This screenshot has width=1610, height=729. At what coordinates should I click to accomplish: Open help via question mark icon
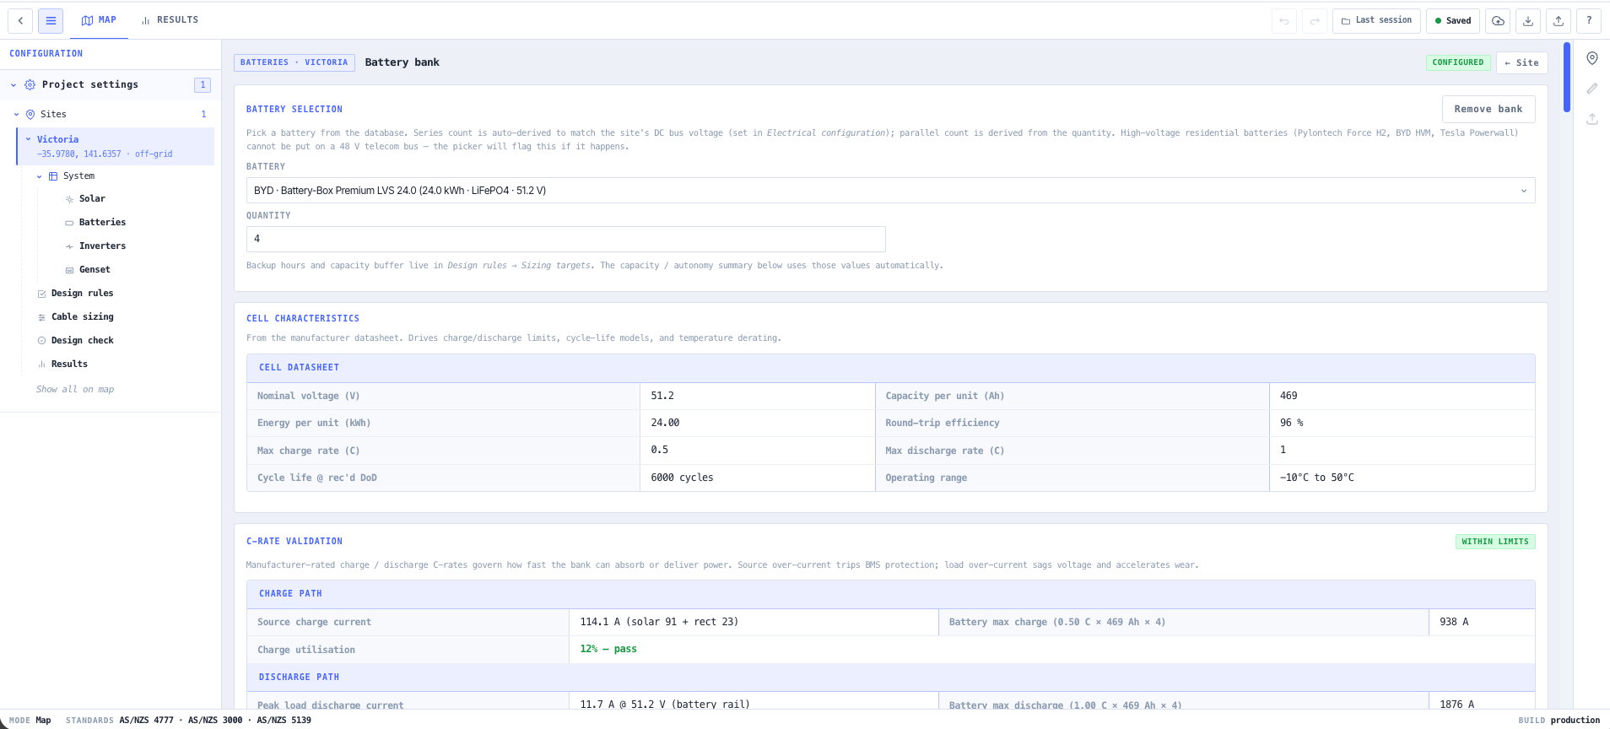pyautogui.click(x=1589, y=21)
